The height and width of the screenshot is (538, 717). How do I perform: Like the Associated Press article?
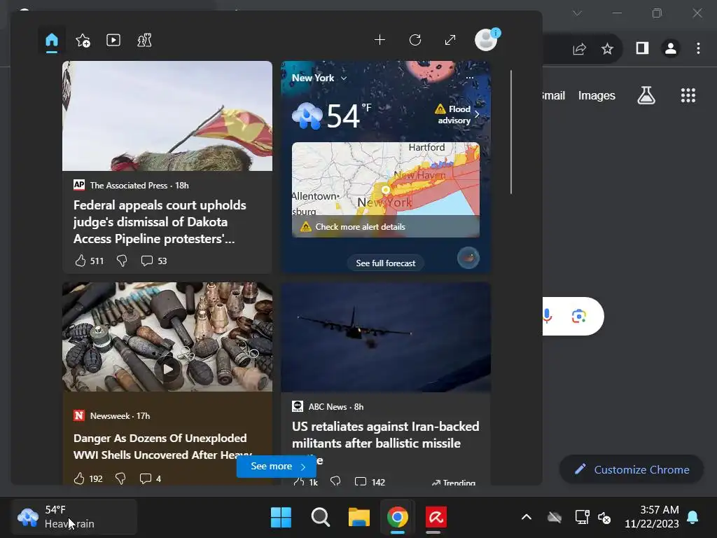click(x=81, y=261)
